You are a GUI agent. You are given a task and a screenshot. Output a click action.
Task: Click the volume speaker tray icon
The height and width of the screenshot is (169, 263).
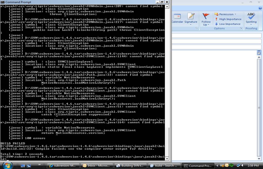pyautogui.click(x=242, y=165)
